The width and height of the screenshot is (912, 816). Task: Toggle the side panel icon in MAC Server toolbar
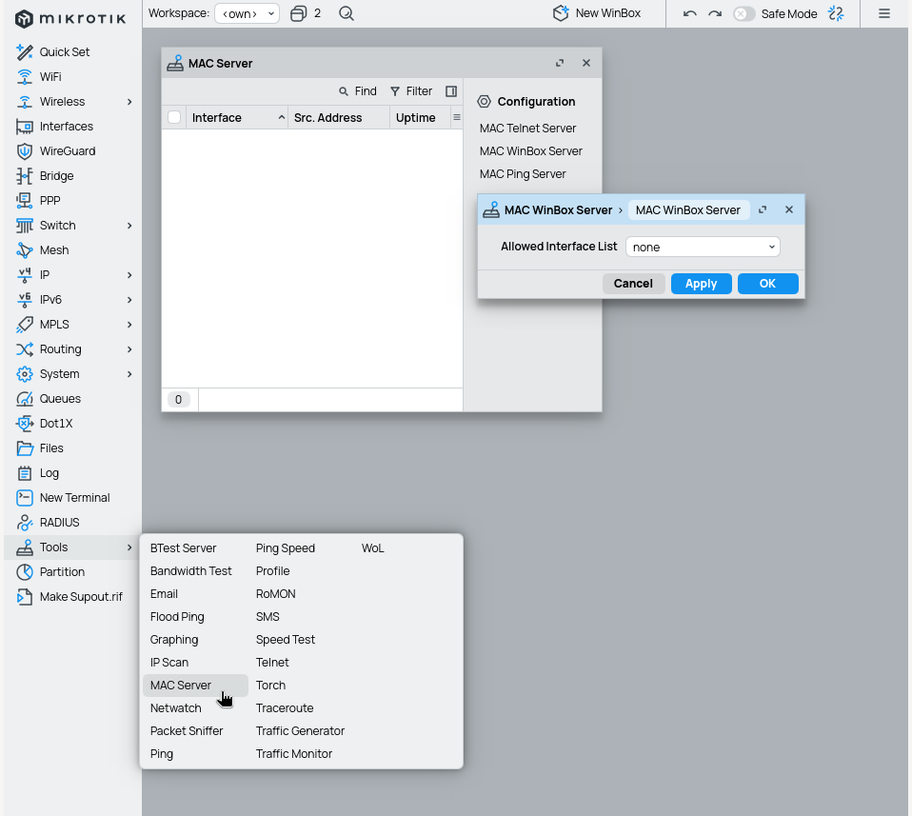451,91
